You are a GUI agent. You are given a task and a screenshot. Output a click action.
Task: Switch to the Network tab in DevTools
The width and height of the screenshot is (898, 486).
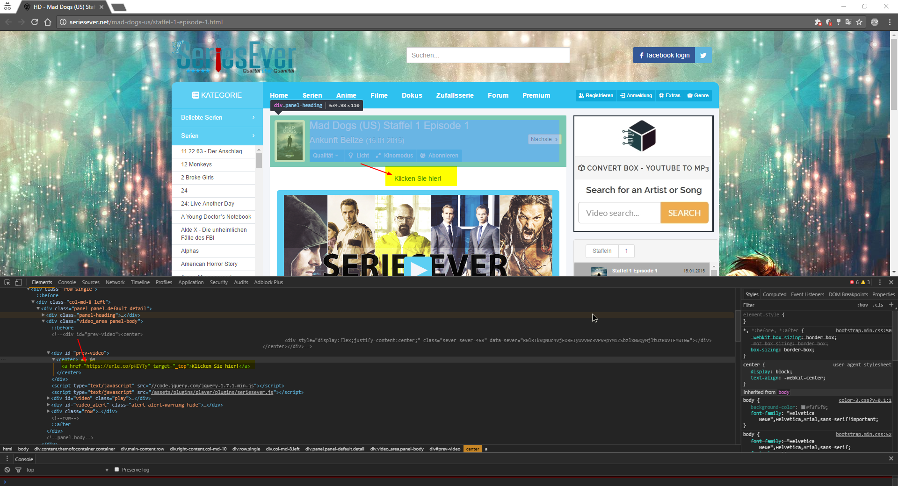click(115, 282)
